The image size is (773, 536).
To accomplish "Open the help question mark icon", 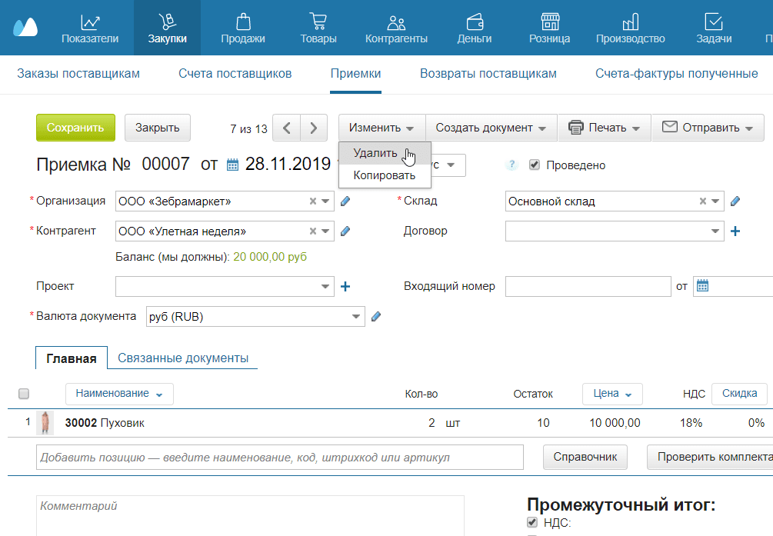I will (x=511, y=165).
